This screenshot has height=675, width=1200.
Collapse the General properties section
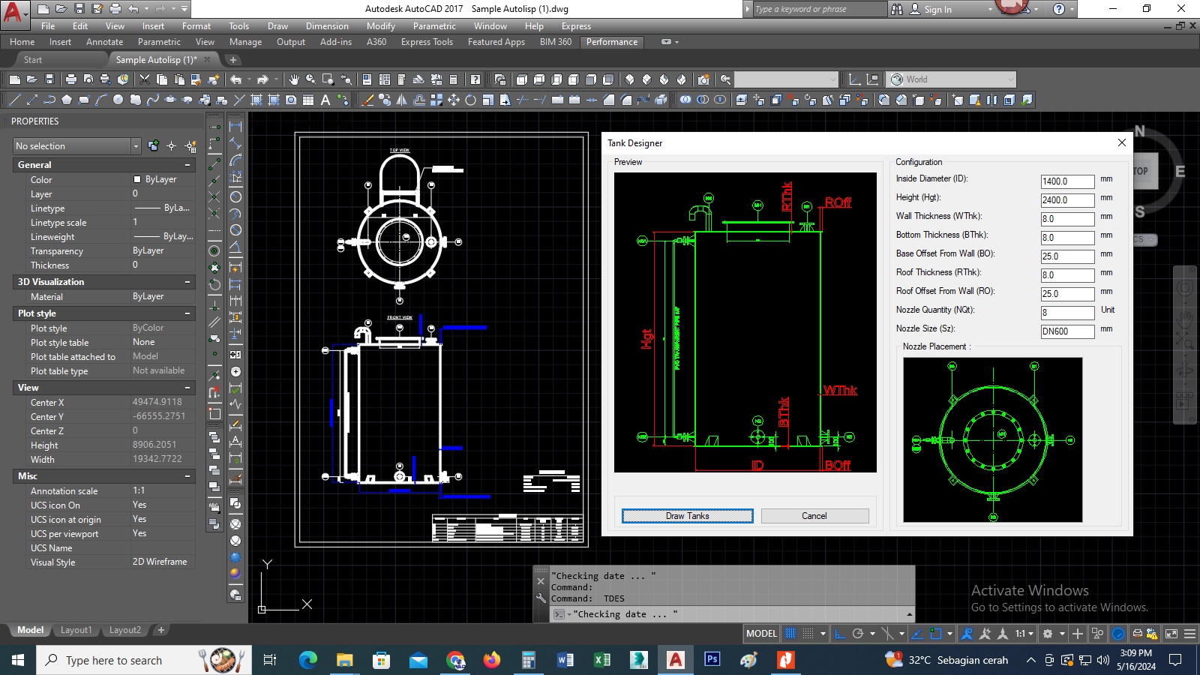click(x=187, y=165)
